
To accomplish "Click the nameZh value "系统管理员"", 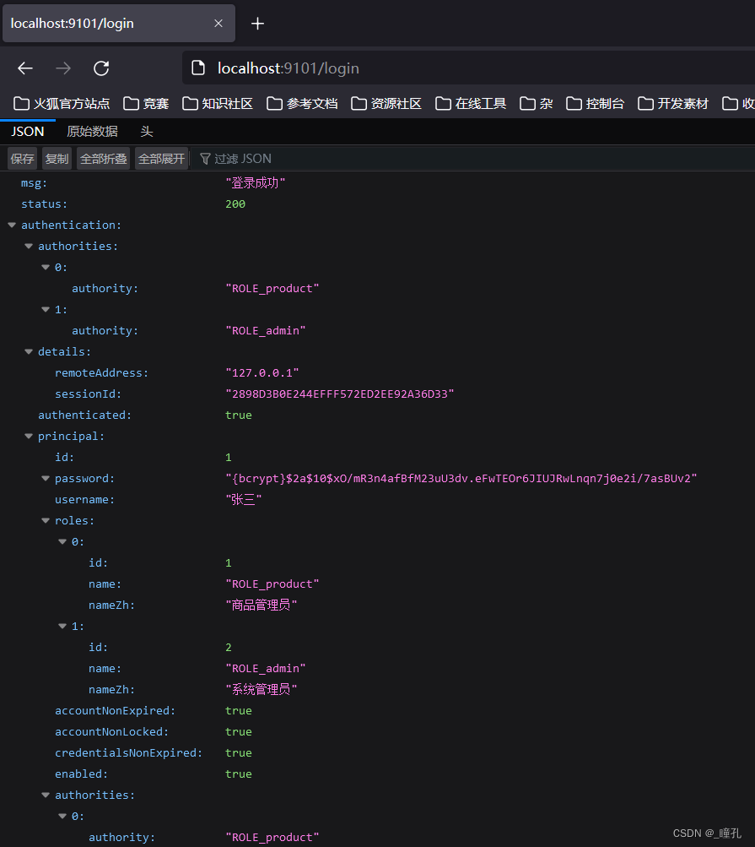I will click(262, 689).
